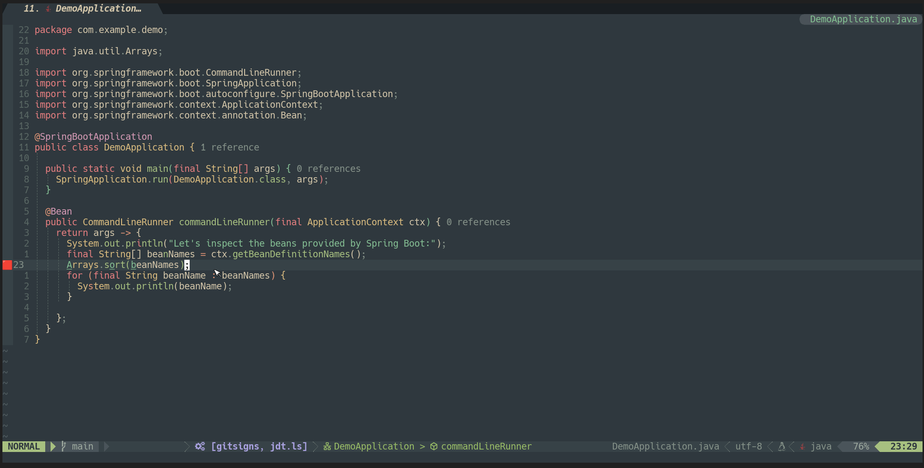Click the import java.util.Arrays line
Screen dimensions: 924x468
[99, 51]
